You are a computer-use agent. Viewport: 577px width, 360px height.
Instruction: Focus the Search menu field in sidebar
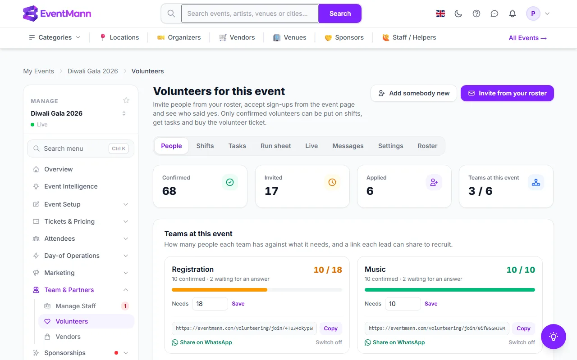point(81,148)
